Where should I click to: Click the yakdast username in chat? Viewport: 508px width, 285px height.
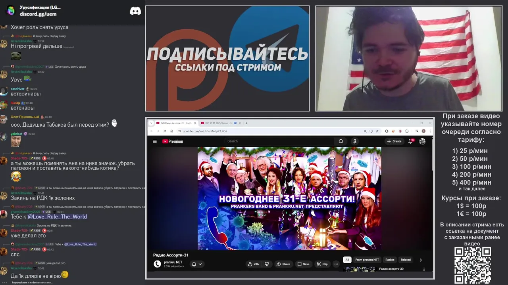[x=16, y=134]
